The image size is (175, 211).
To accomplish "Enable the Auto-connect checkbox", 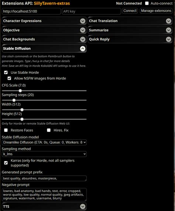I will (147, 3).
